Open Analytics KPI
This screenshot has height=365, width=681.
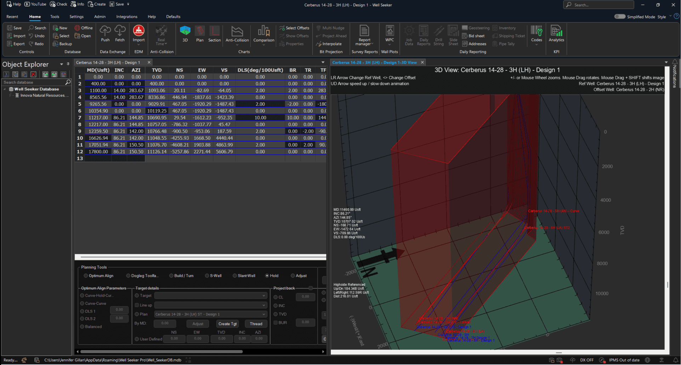pyautogui.click(x=556, y=34)
